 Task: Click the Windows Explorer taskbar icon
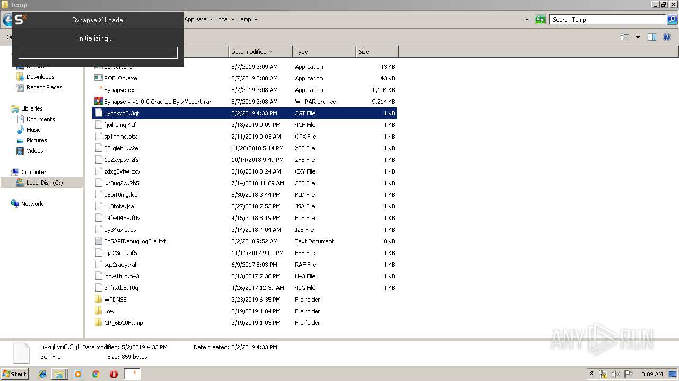(59, 374)
